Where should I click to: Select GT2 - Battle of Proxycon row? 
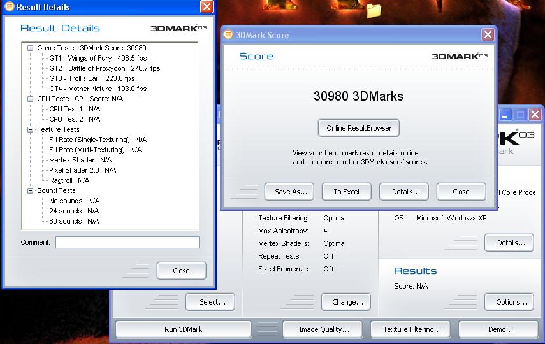105,68
